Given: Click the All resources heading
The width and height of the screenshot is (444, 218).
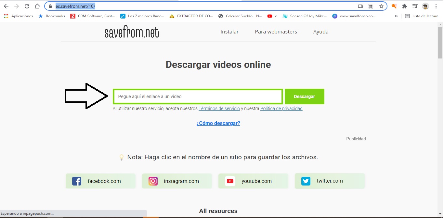Looking at the screenshot, I should point(218,211).
